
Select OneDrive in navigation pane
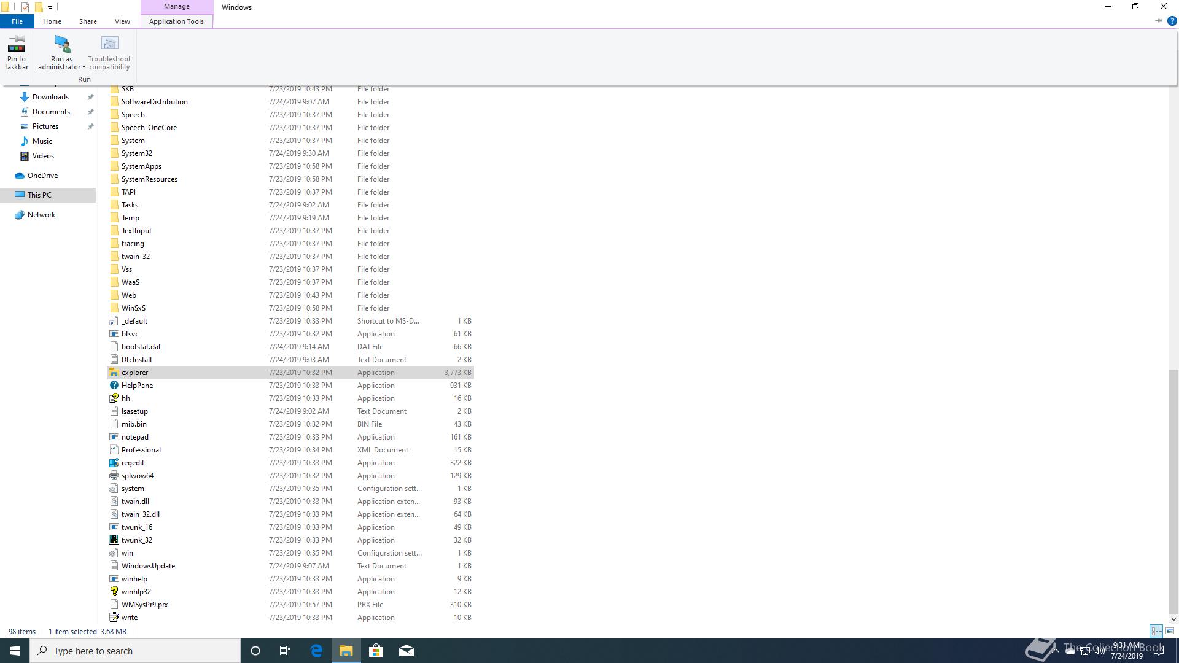[x=42, y=176]
